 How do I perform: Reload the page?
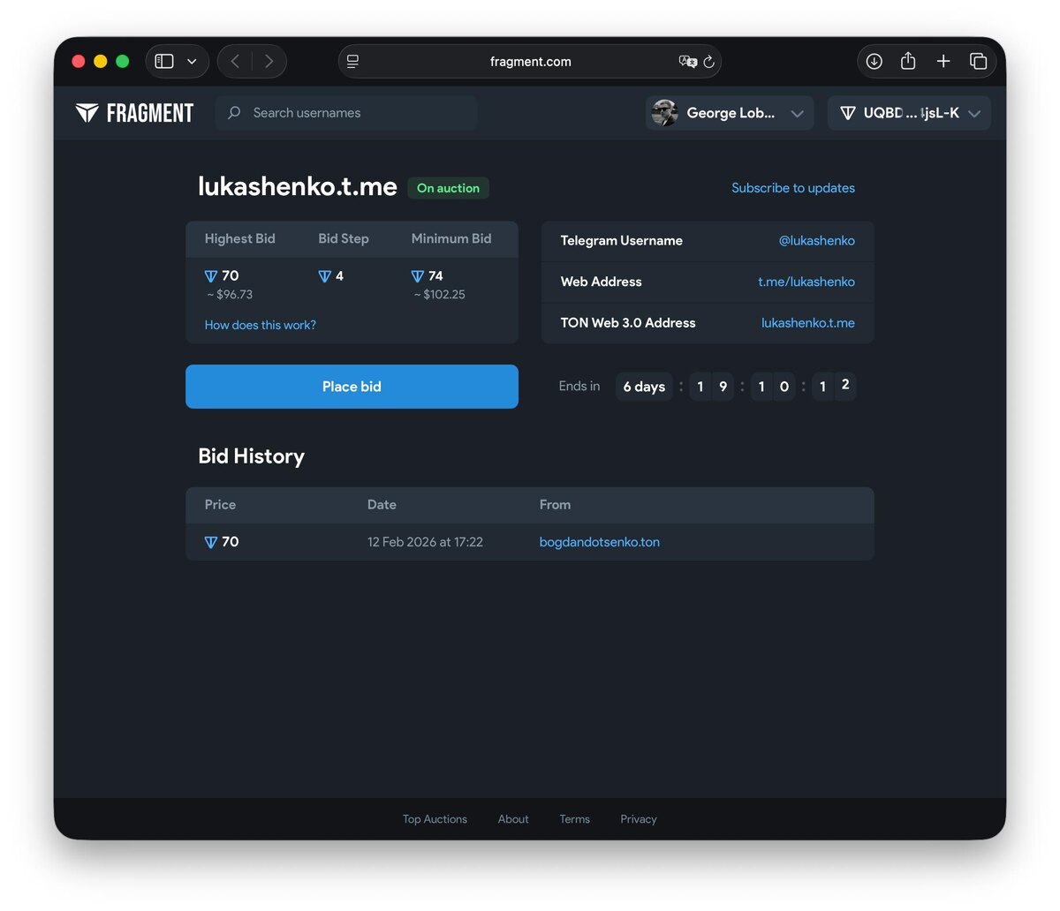tap(708, 62)
